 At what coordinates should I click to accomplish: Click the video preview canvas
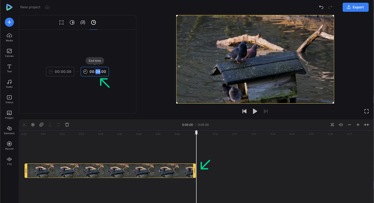coord(255,59)
